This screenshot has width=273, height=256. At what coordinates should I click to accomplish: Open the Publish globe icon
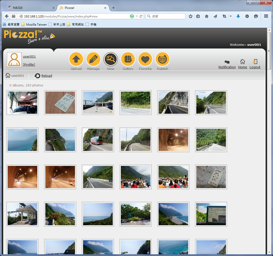tap(163, 59)
